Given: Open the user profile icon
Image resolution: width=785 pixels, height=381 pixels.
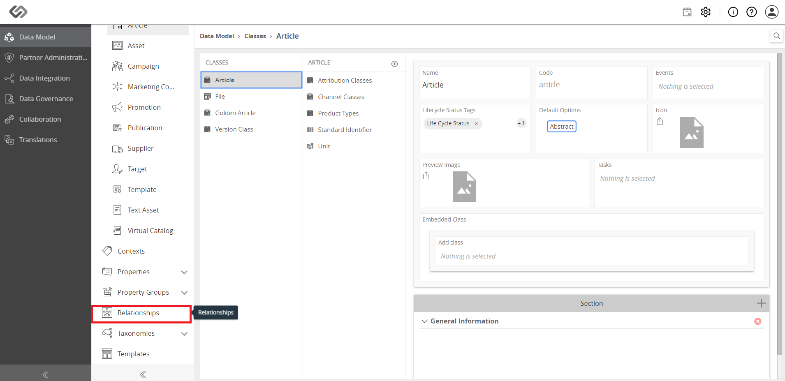Looking at the screenshot, I should (x=772, y=12).
